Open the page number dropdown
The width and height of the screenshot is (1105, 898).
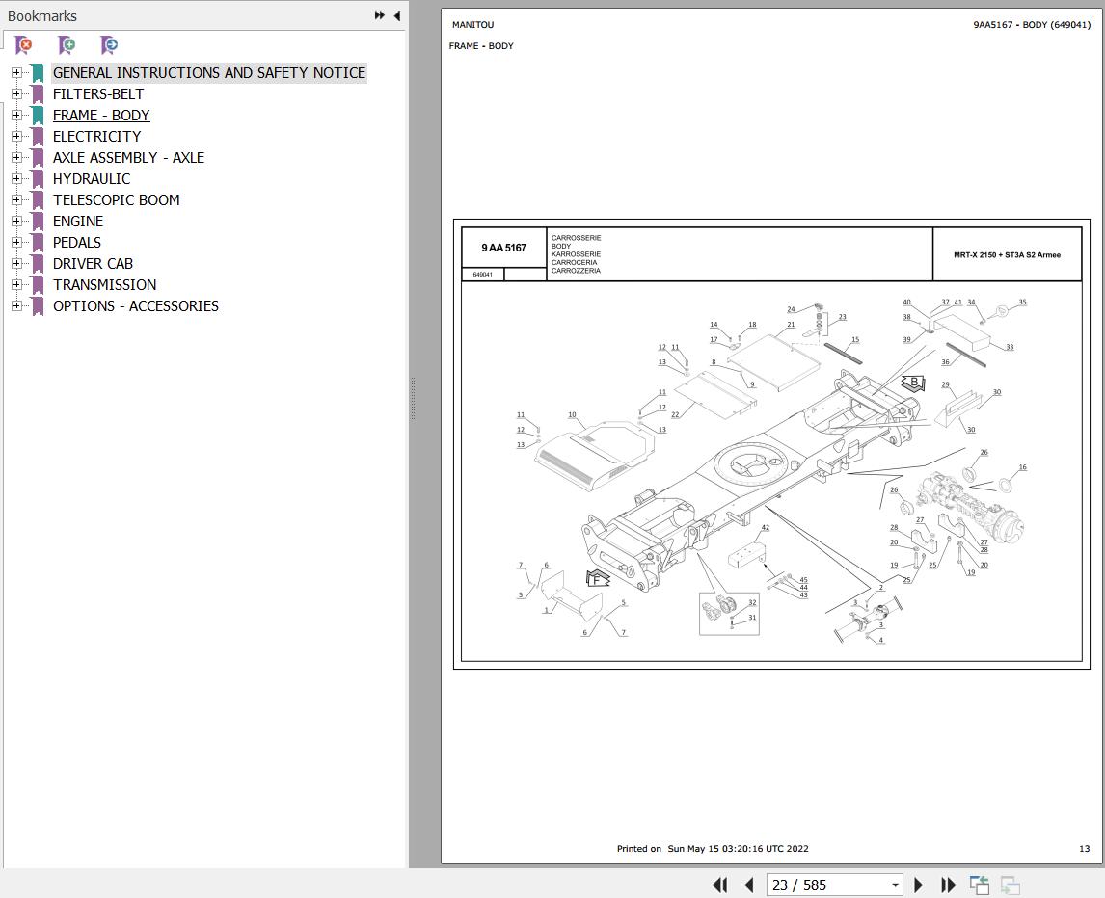click(x=895, y=885)
